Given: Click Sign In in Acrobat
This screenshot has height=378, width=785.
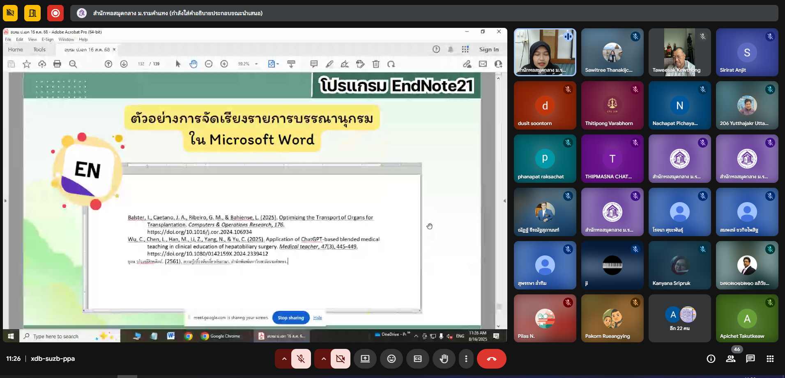Looking at the screenshot, I should (x=489, y=50).
